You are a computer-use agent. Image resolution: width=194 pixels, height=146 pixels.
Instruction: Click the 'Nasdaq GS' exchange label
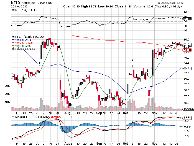click(45, 3)
